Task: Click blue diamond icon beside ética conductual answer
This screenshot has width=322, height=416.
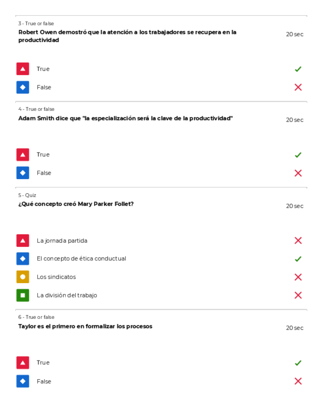Action: point(23,259)
